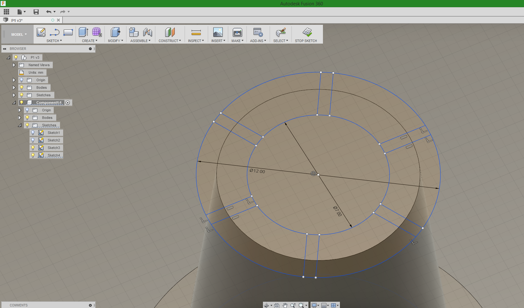Select the Measure inspect icon
The width and height of the screenshot is (524, 308).
pos(196,32)
